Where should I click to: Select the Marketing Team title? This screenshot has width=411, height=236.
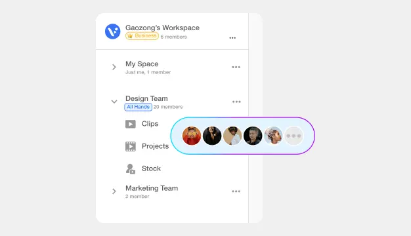tap(152, 188)
